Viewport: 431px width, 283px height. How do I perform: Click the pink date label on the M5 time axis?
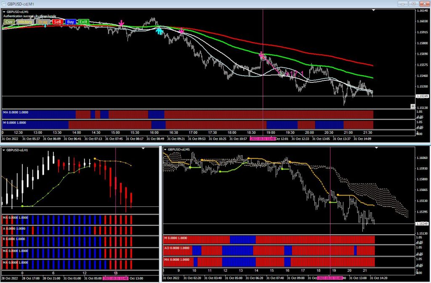click(330, 278)
